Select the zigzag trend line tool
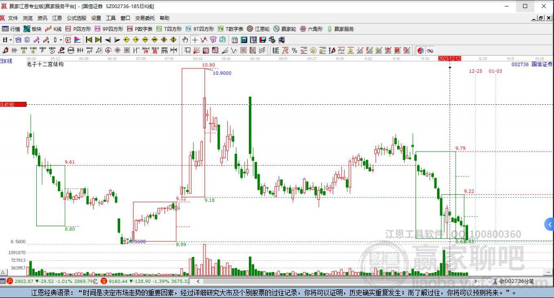The image size is (554, 298). (204, 40)
